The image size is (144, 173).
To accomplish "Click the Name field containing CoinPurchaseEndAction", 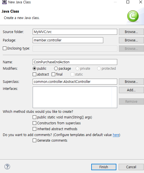I will point(75,62).
